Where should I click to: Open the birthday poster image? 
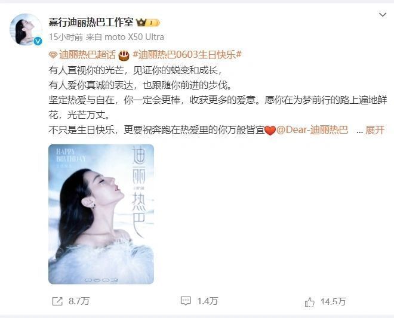click(101, 214)
